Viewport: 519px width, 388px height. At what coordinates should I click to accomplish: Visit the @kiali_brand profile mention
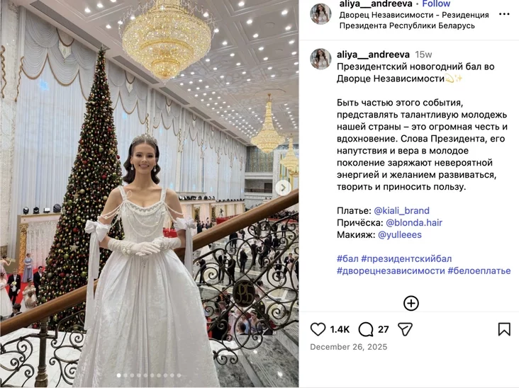pos(401,210)
